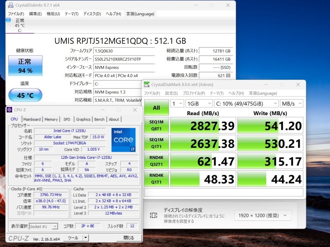Switch to the Bench tab in CPU-Z

pyautogui.click(x=99, y=119)
